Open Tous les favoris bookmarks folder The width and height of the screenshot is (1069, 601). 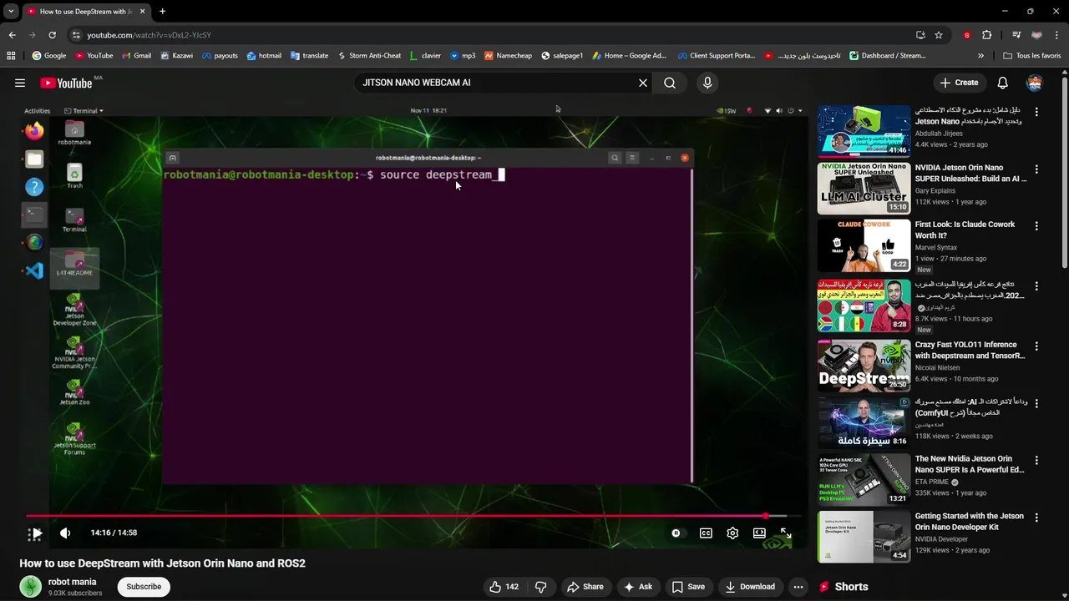coord(1032,56)
